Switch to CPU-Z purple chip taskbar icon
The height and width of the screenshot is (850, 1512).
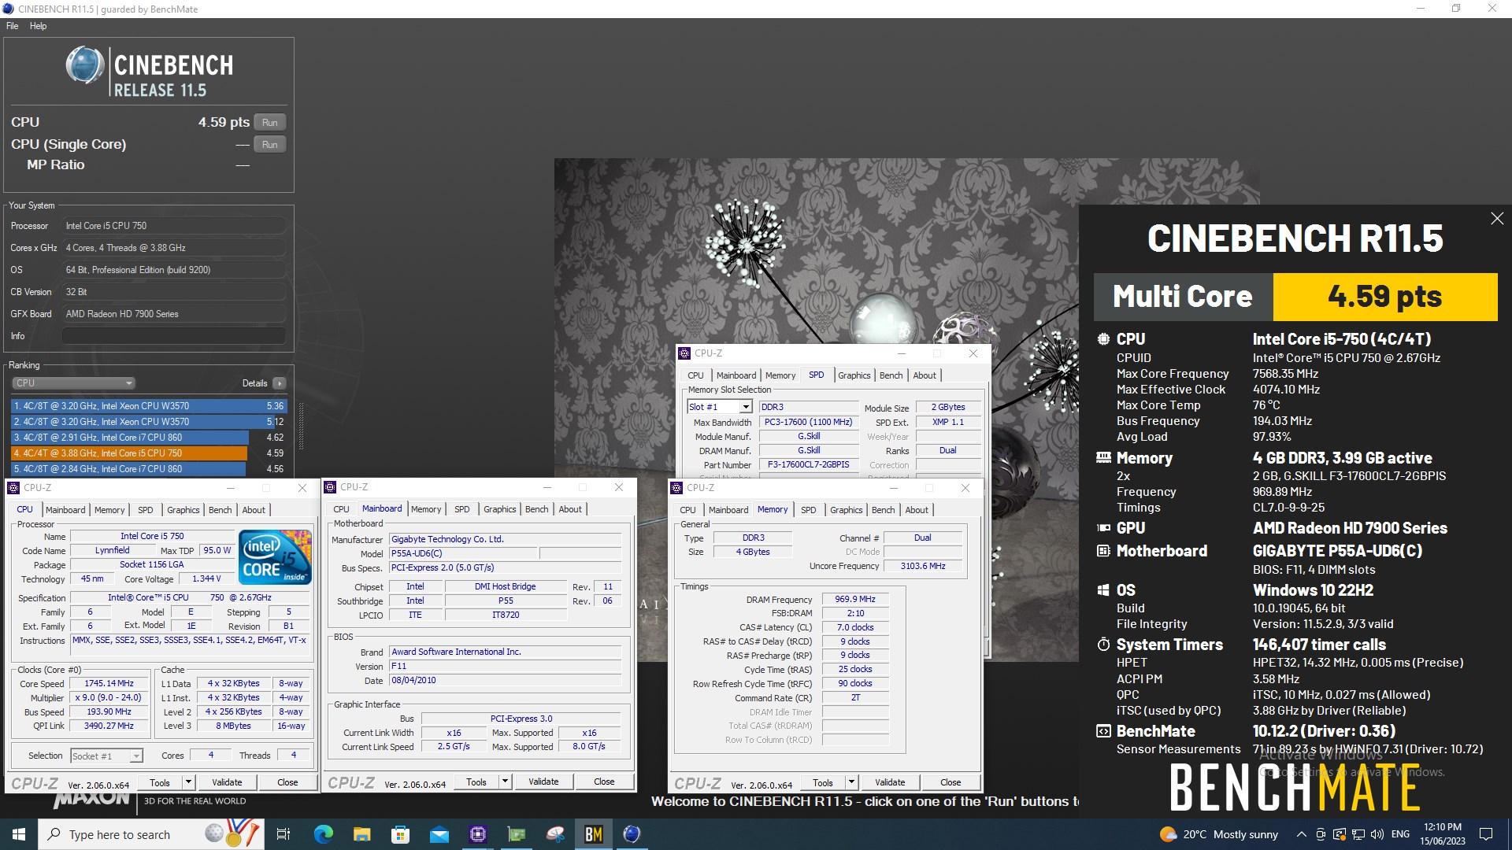coord(477,834)
